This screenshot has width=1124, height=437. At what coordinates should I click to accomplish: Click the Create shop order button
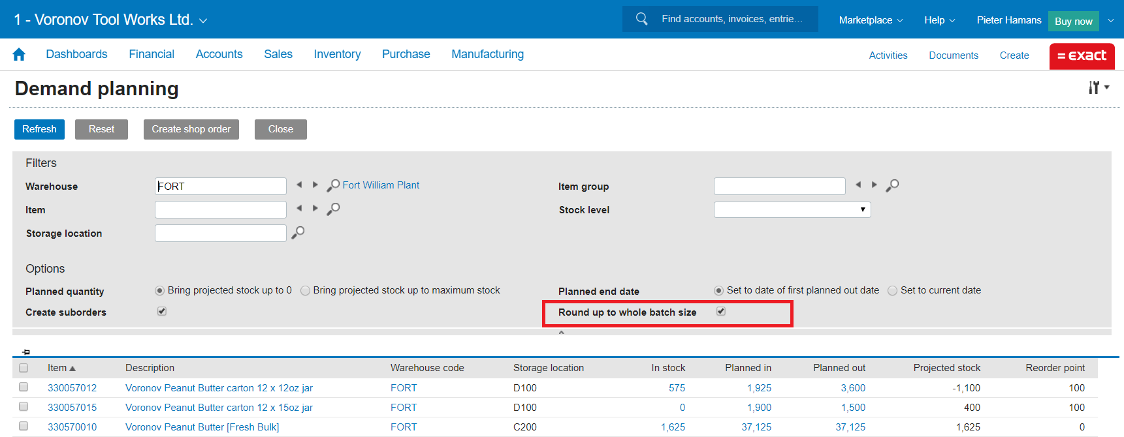pyautogui.click(x=191, y=129)
